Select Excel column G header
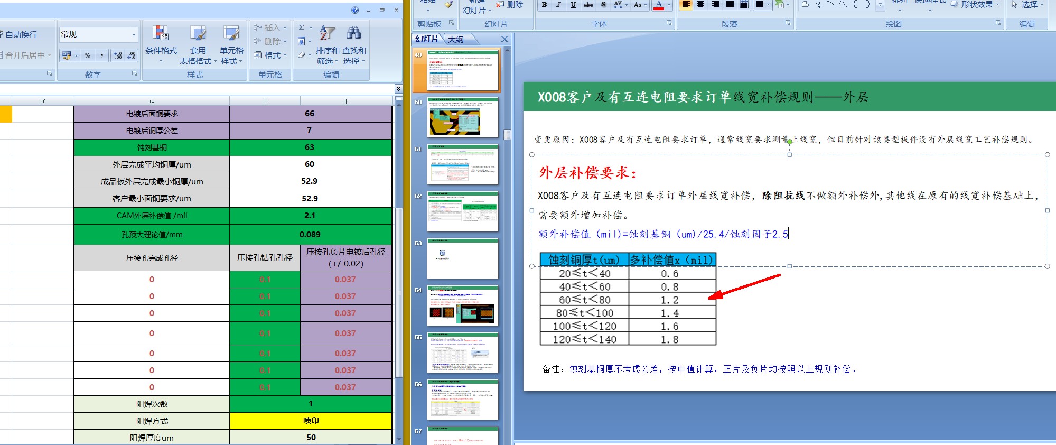1056x445 pixels. point(152,101)
